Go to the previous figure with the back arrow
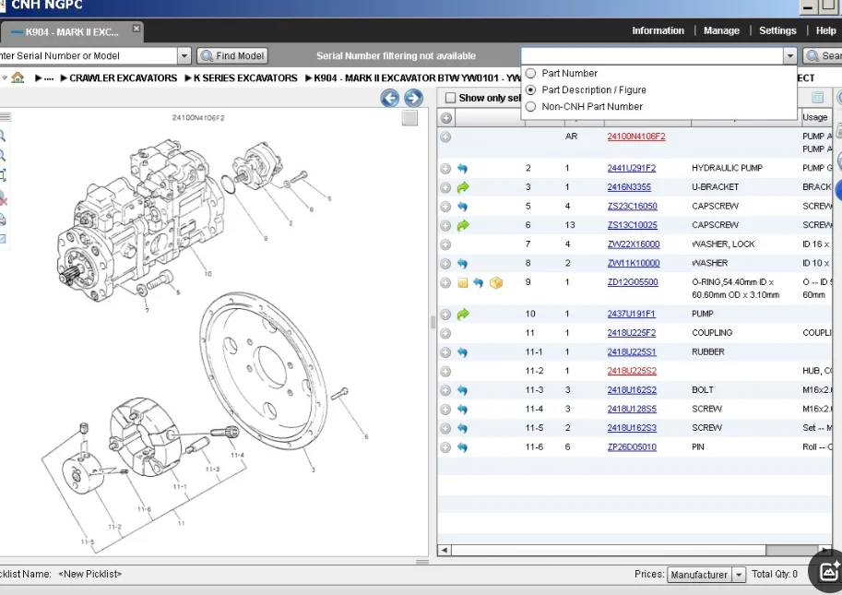 coord(390,99)
